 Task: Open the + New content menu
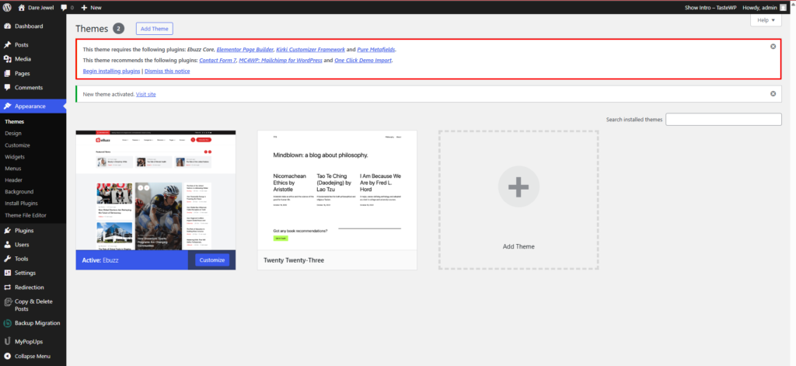tap(91, 7)
